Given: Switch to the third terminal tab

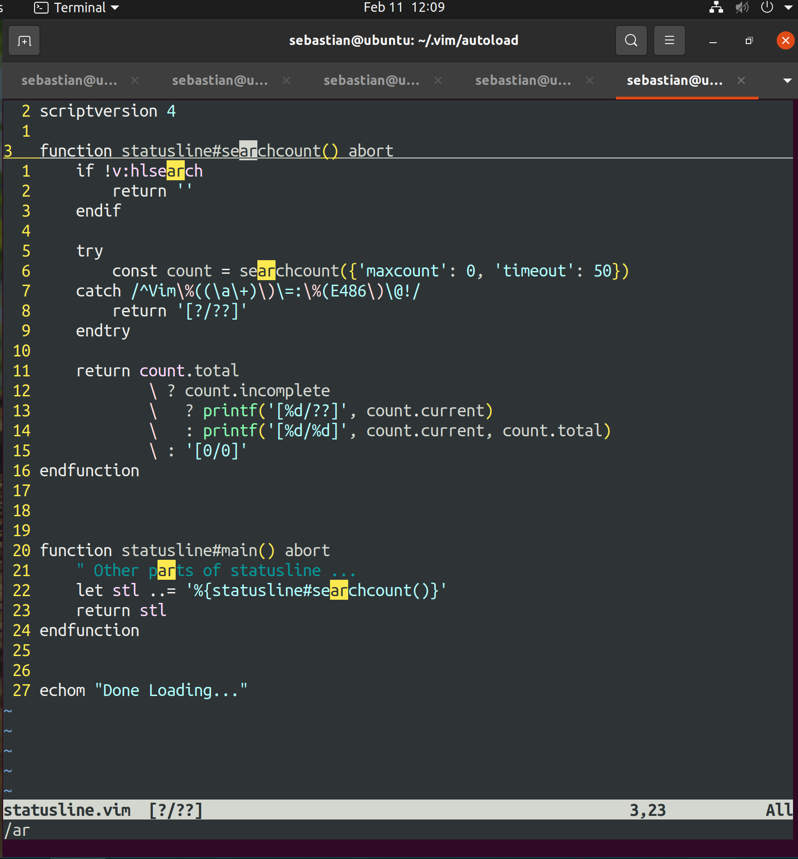Looking at the screenshot, I should click(372, 80).
